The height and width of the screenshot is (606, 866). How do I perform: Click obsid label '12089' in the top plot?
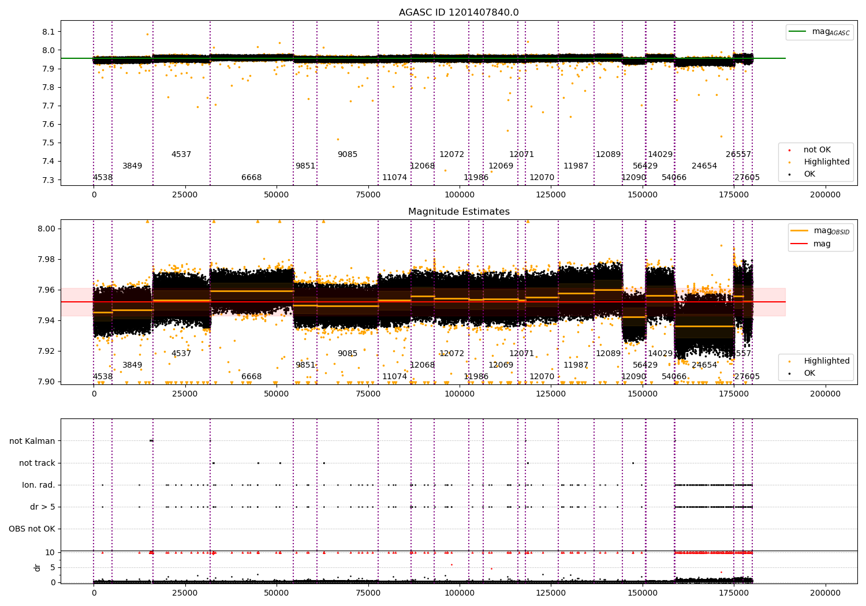tap(609, 155)
